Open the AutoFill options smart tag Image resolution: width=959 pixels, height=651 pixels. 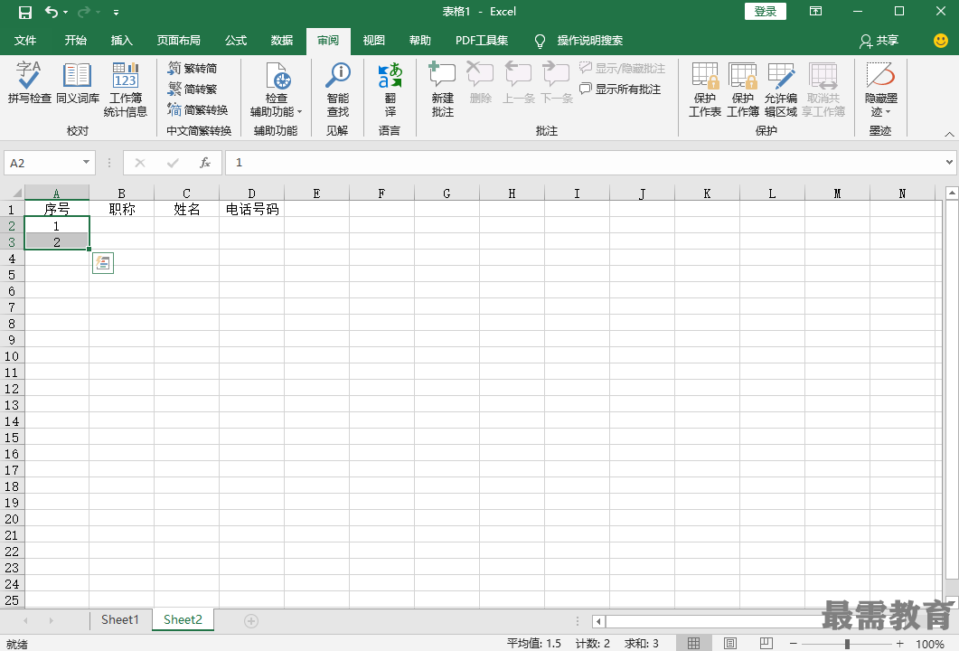coord(103,263)
